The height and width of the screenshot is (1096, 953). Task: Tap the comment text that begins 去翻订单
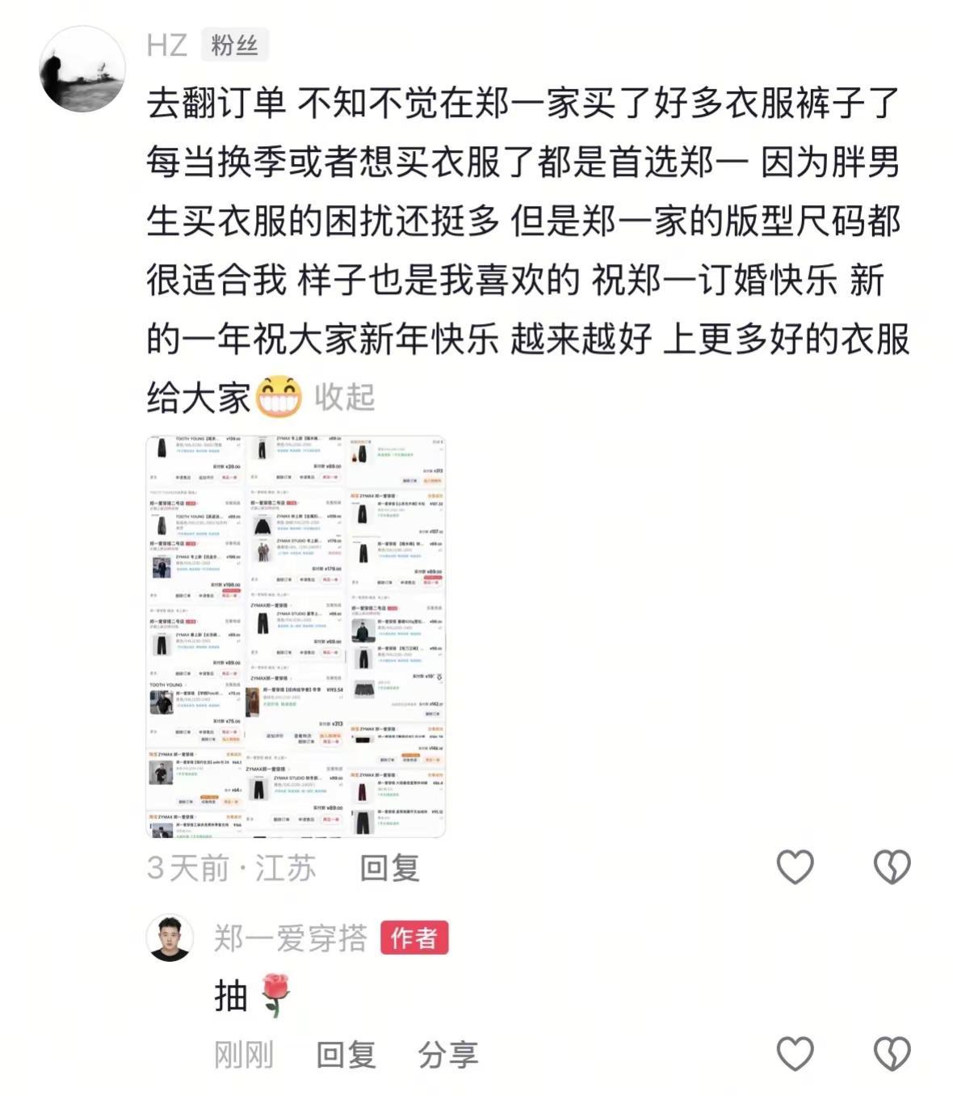(x=528, y=251)
